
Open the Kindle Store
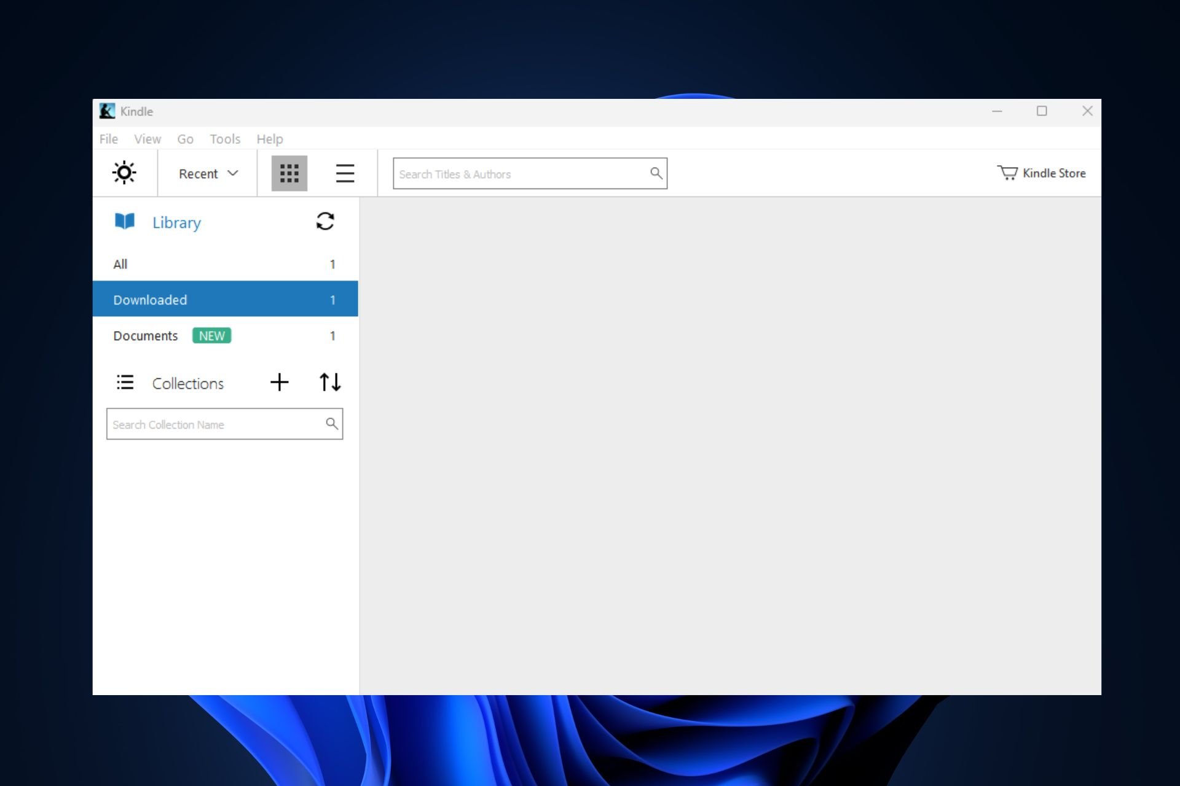coord(1041,173)
